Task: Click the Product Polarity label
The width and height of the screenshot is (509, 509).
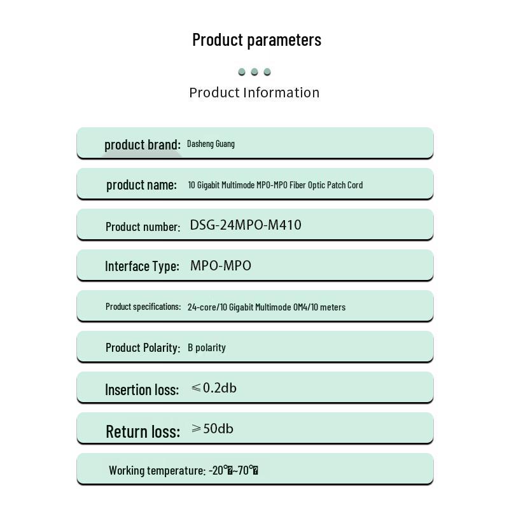Action: tap(143, 347)
